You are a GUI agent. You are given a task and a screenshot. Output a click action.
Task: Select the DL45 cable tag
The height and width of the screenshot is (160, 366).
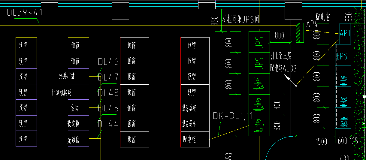pos(108,108)
